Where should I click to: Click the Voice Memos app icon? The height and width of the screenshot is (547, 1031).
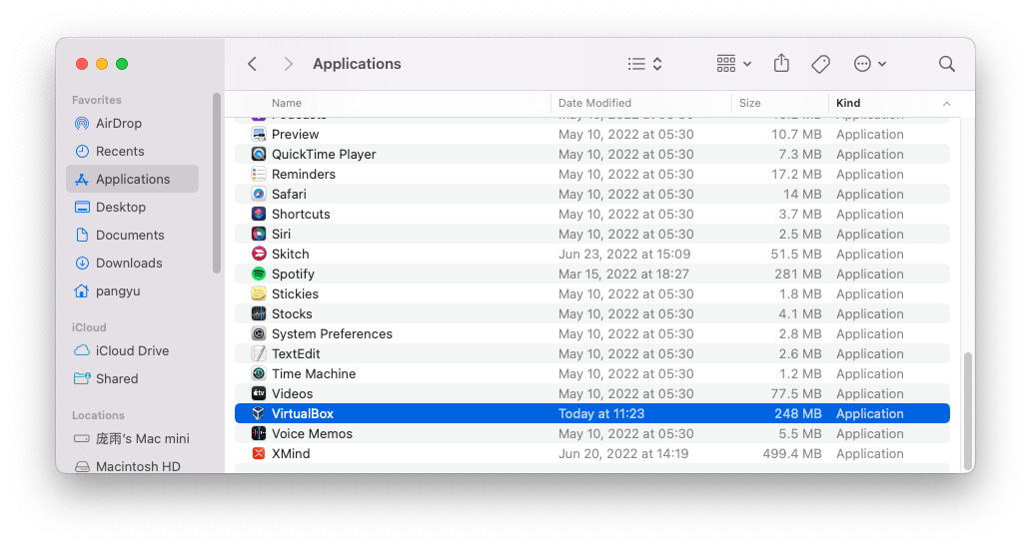click(x=259, y=433)
